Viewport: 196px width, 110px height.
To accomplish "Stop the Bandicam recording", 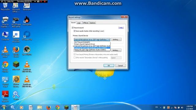I will 45,2.
